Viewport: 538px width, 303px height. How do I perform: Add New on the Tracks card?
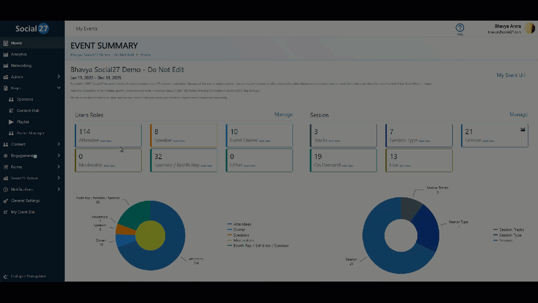coord(335,141)
